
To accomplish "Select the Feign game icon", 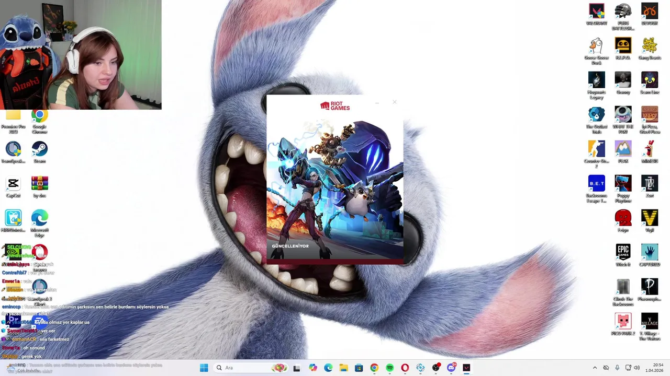I will click(623, 221).
